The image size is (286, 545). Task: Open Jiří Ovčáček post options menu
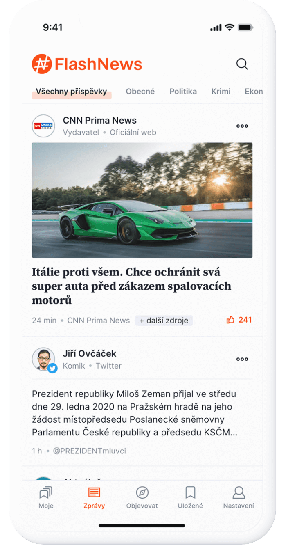point(242,359)
